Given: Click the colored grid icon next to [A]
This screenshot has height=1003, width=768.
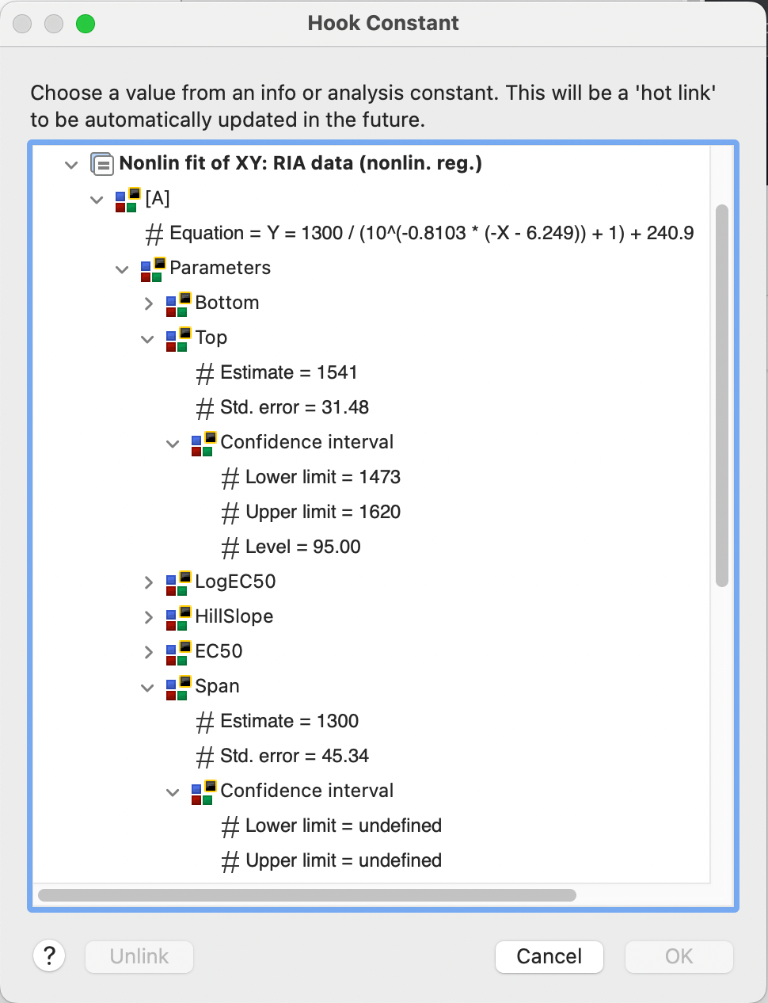Looking at the screenshot, I should coord(127,199).
